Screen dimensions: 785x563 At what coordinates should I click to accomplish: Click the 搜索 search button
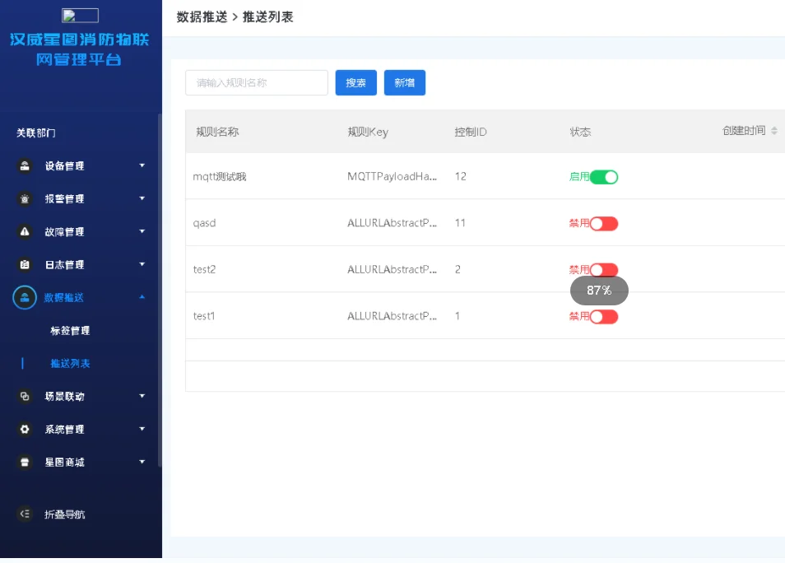point(355,82)
